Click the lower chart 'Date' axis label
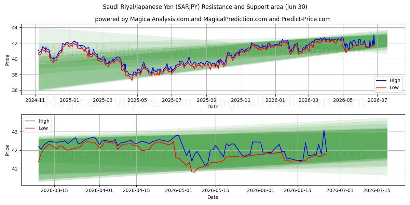410x205 pixels. pos(213,197)
